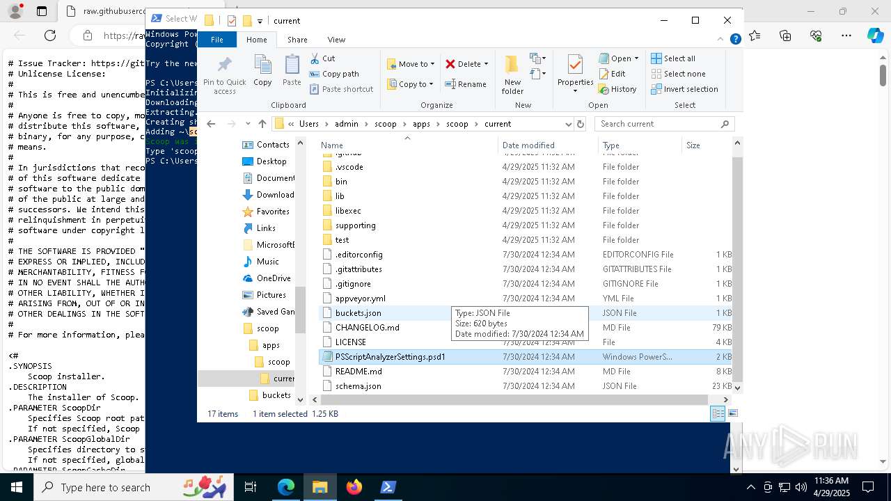
Task: Select the buckets.json file
Action: 358,313
